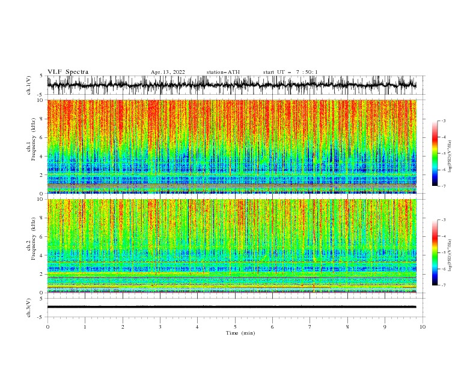Click the "4" kHz tick of ch.2 spectrogram
This screenshot has width=476, height=367.
(42, 255)
